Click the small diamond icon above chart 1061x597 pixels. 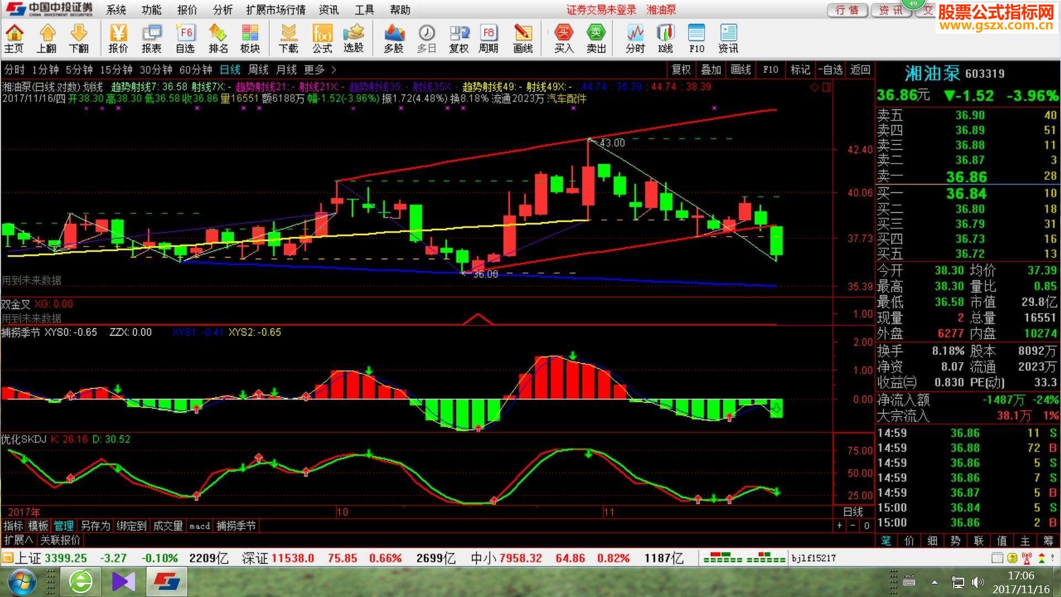815,87
